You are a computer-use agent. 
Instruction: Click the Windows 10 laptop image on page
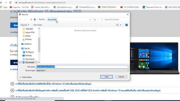coord(155,58)
